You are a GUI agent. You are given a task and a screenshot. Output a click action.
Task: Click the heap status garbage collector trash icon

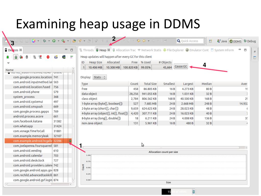(x=194, y=192)
